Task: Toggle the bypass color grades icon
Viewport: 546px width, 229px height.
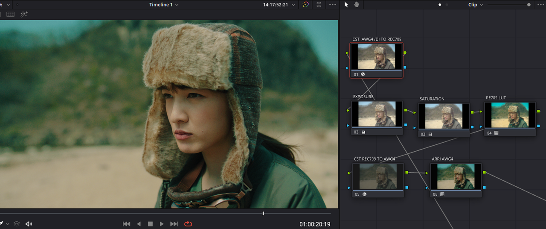Action: tap(305, 5)
